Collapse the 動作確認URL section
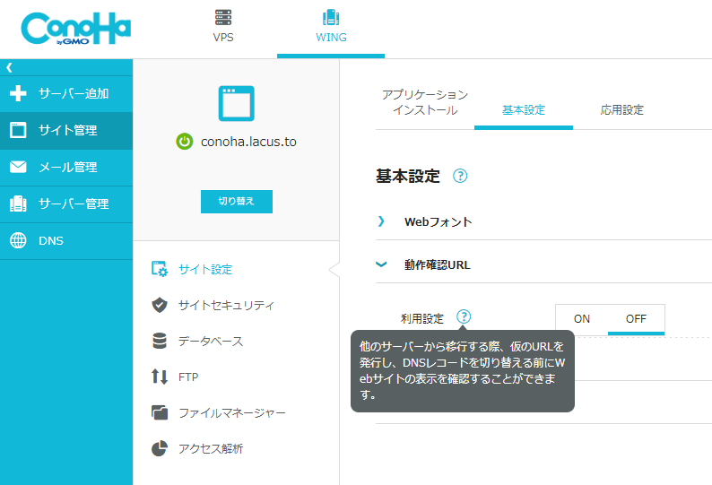This screenshot has height=485, width=712. (437, 264)
